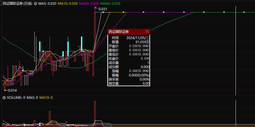
Task: Close the 西证国际证券 info popup
Action: coord(147,32)
